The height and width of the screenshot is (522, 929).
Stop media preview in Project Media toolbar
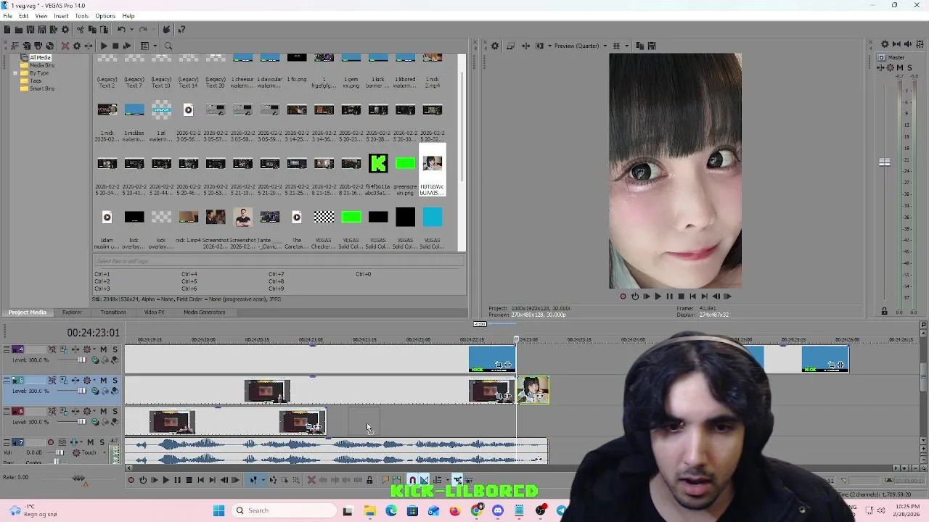coord(115,46)
